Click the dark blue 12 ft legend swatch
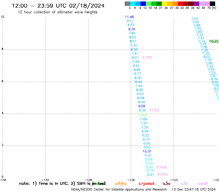The height and width of the screenshot is (192, 219). [143, 4]
